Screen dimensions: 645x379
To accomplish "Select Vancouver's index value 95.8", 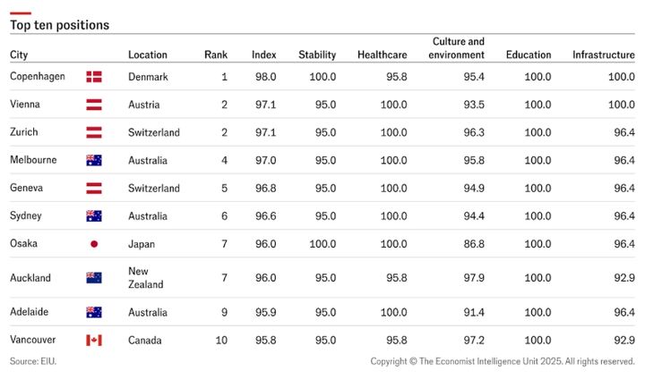I will coord(265,341).
